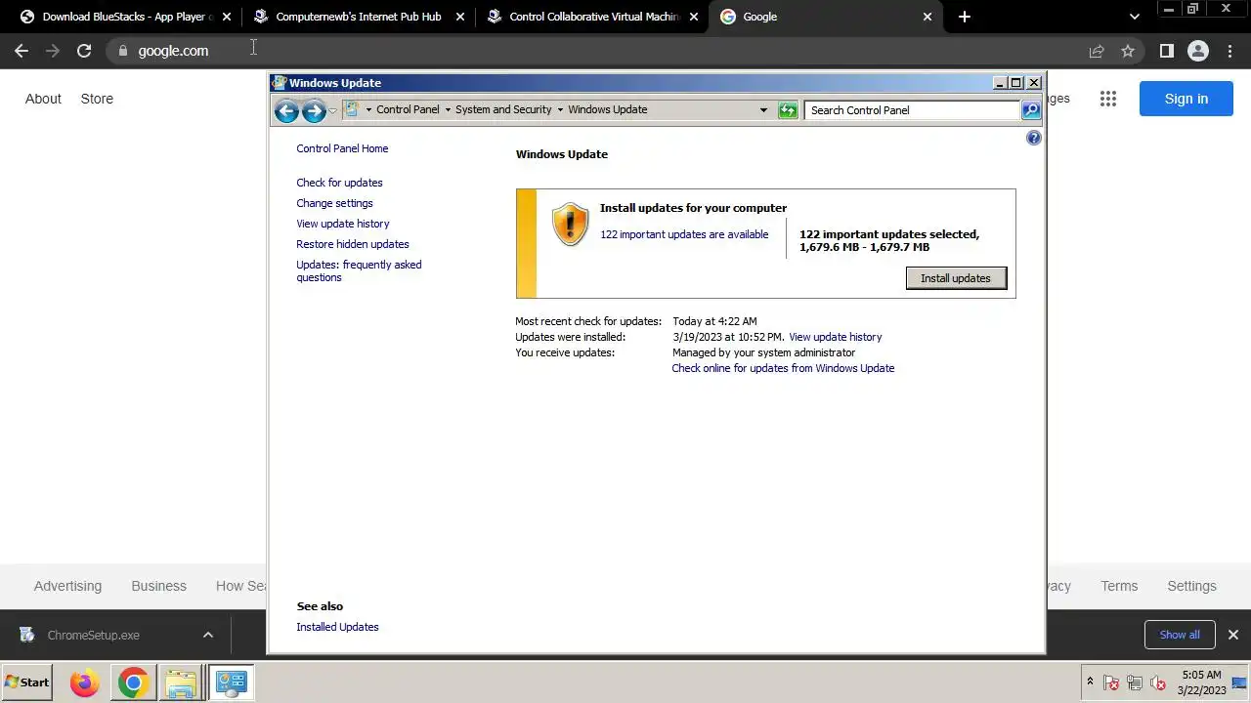Open Advertising footer link

coord(67,586)
